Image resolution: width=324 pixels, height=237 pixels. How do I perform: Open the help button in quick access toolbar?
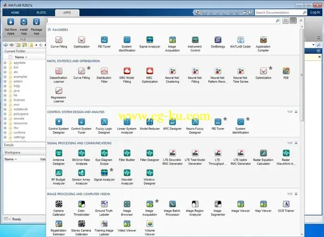click(x=251, y=13)
